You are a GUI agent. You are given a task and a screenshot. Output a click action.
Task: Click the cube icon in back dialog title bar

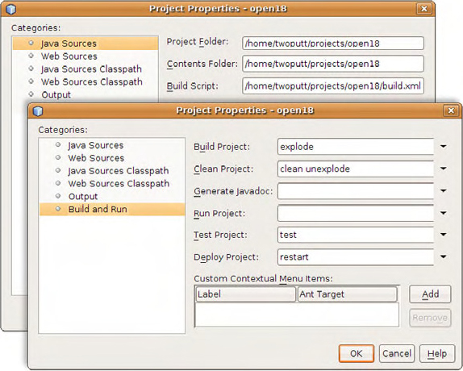(x=10, y=10)
